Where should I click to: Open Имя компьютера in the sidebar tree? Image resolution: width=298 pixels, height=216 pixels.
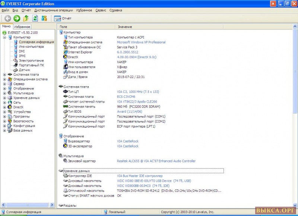tap(31, 47)
